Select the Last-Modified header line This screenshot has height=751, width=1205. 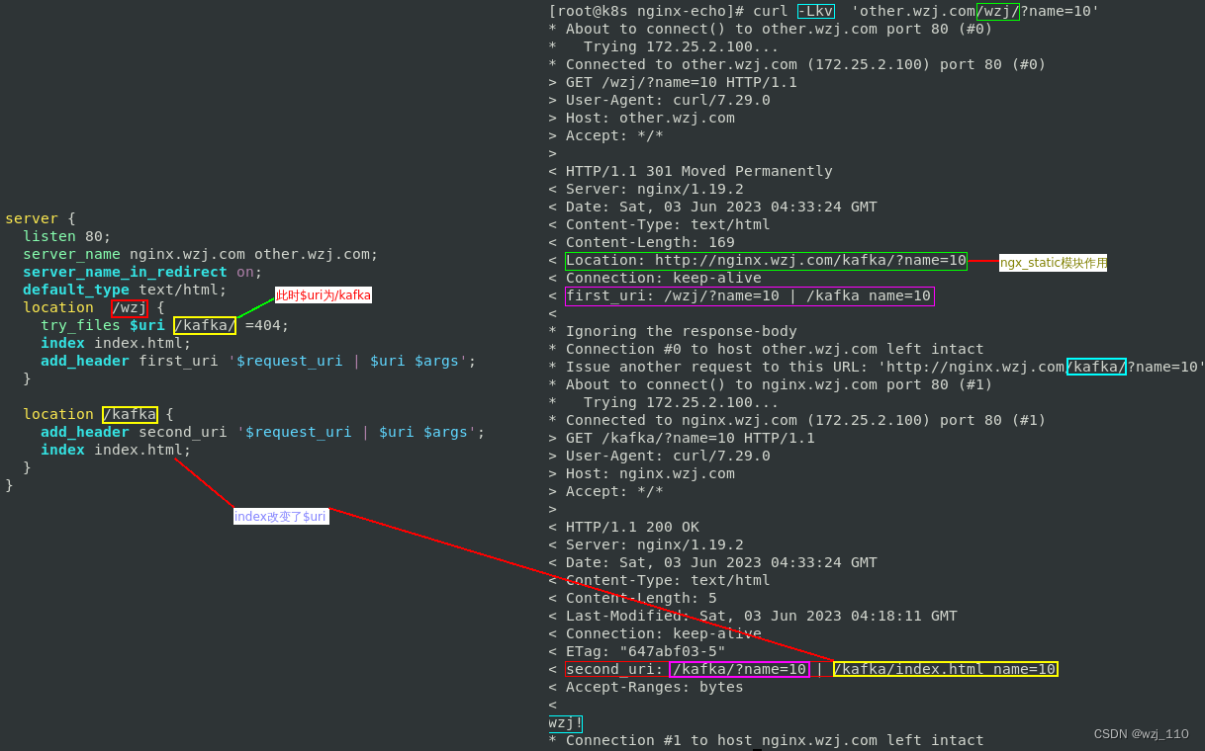pos(753,616)
